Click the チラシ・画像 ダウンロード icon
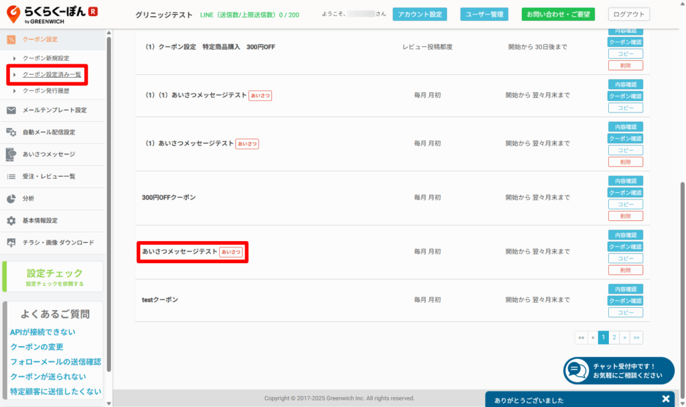686x407 pixels. [x=11, y=243]
